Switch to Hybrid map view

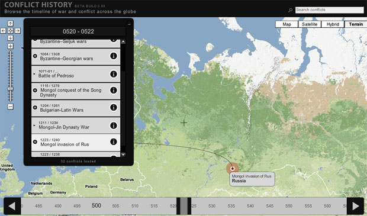pyautogui.click(x=333, y=24)
